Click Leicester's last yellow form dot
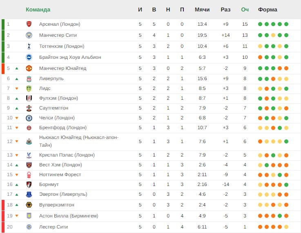 (x=286, y=227)
